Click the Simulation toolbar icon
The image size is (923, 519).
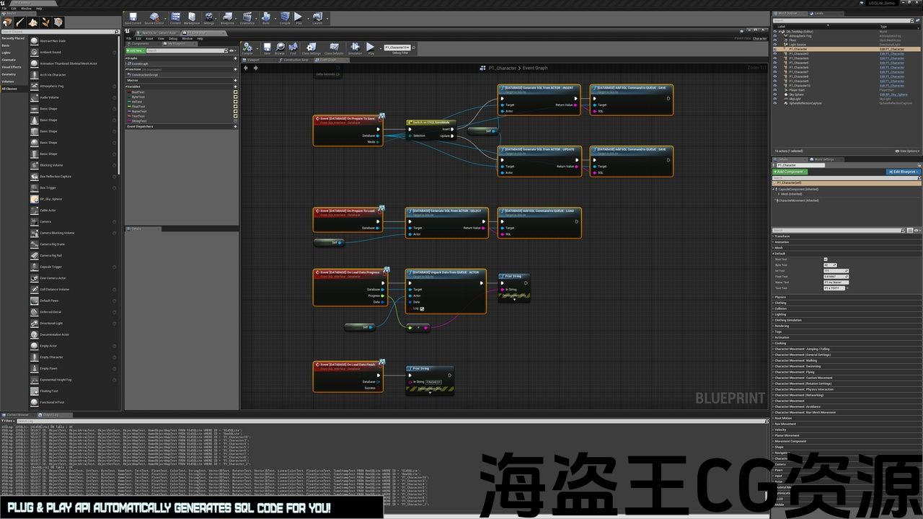click(x=355, y=48)
